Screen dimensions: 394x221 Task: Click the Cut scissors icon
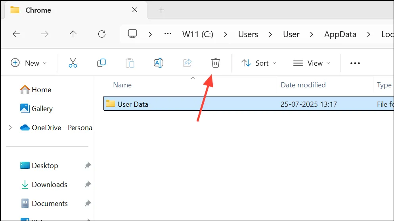73,63
